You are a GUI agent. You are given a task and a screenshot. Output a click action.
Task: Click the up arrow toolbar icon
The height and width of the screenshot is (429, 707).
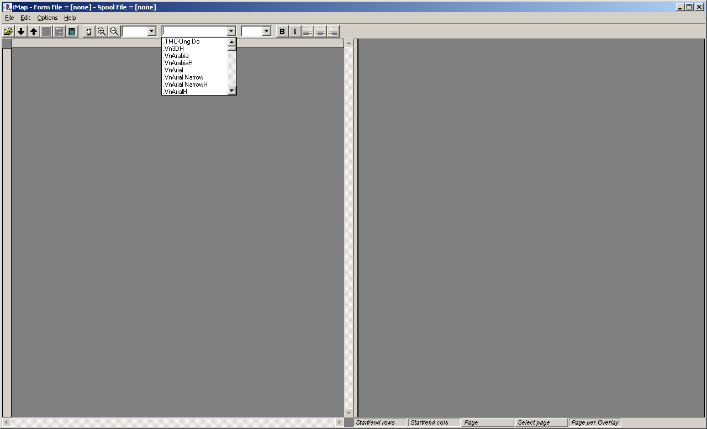(34, 31)
